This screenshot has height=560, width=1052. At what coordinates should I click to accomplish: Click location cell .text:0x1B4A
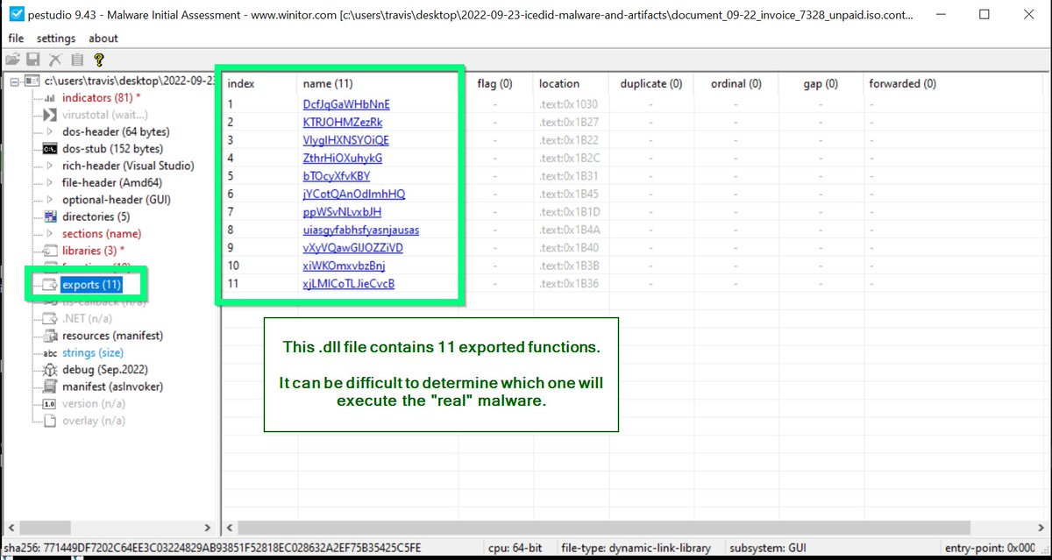tap(569, 230)
